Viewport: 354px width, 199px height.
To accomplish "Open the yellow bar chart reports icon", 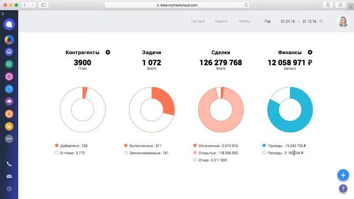I will coord(9,127).
